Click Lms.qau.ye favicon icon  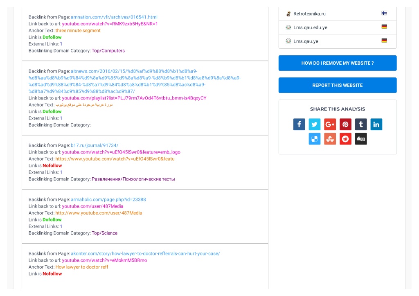(x=288, y=41)
